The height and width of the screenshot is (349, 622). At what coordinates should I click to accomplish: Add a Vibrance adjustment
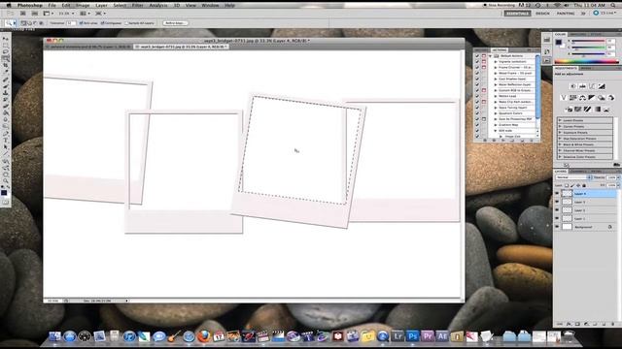click(x=564, y=97)
